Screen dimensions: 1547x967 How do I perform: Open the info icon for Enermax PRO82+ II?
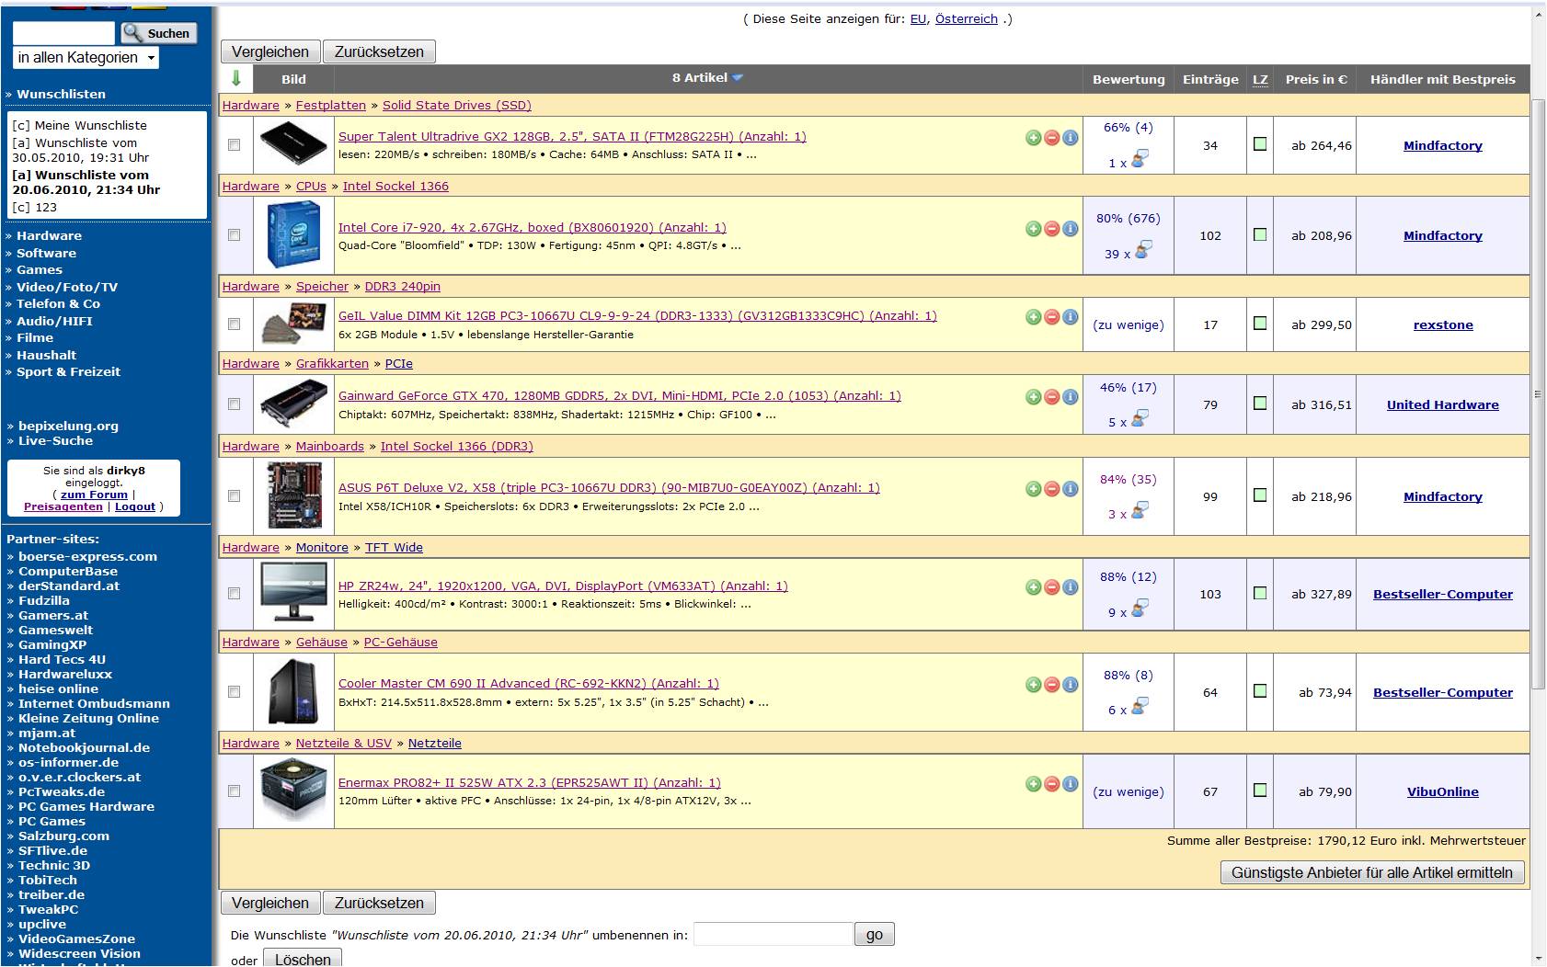1071,784
